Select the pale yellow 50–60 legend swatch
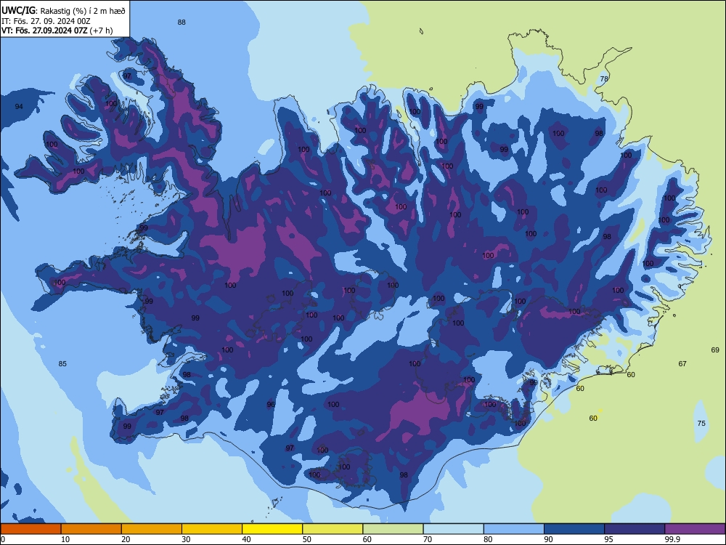726x545 pixels. [x=333, y=529]
